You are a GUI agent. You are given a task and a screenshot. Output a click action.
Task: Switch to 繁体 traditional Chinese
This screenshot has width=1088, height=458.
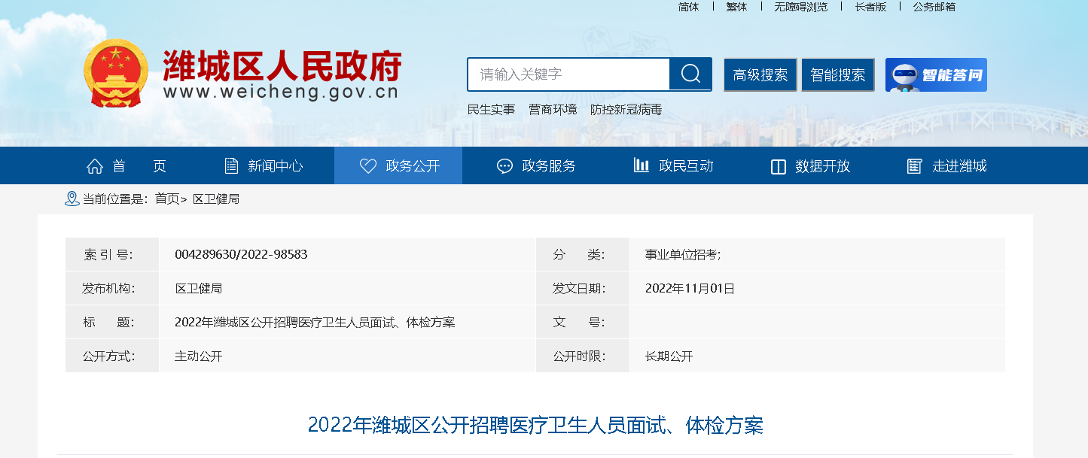point(736,7)
